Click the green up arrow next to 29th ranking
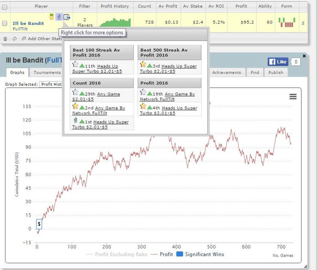The height and width of the screenshot is (270, 318). (82, 93)
